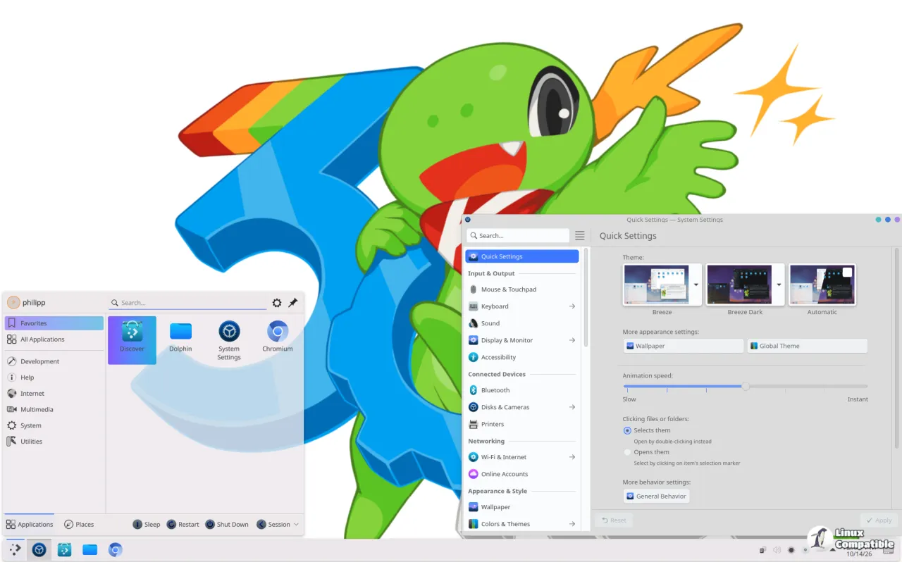Open Printers settings entry
This screenshot has width=902, height=562.
pyautogui.click(x=522, y=424)
